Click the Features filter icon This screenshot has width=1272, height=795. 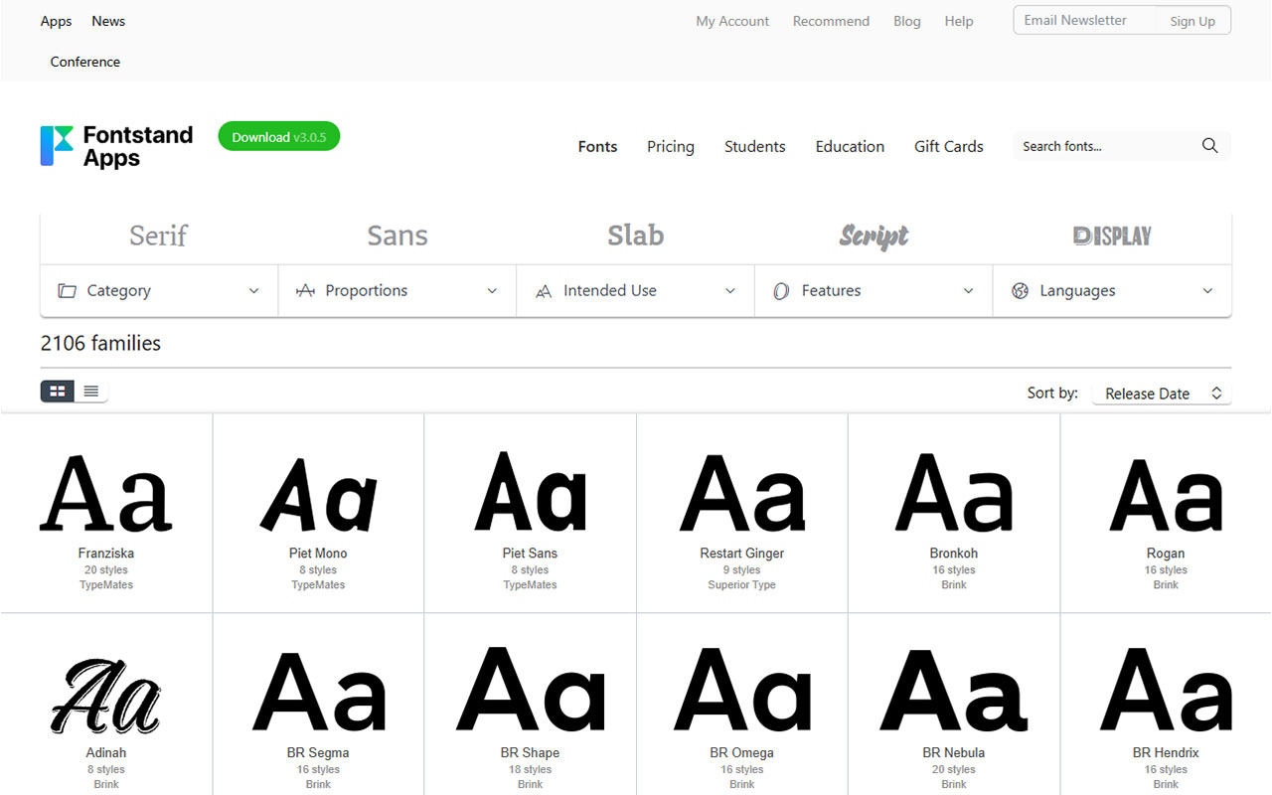click(781, 291)
